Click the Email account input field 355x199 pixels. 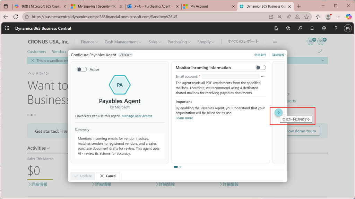click(231, 76)
